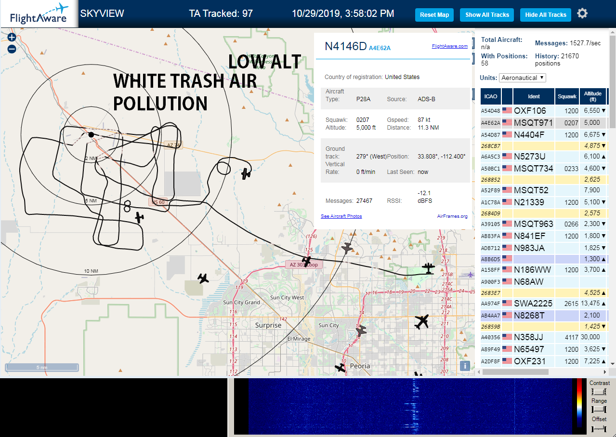
Task: Click the 5 nm map scale bar
Action: point(42,368)
